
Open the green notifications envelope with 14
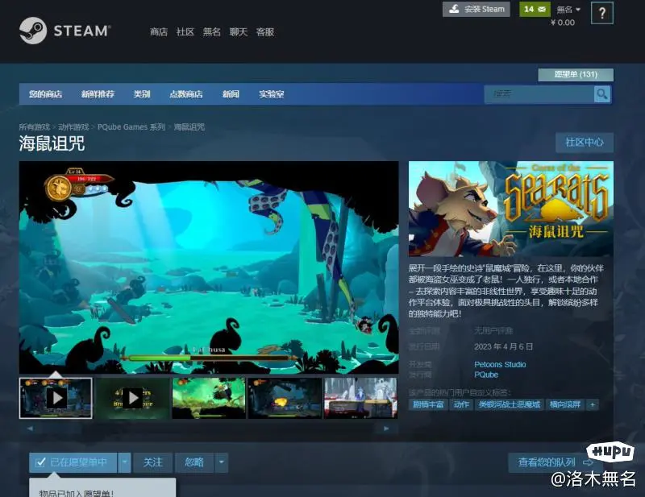click(535, 9)
